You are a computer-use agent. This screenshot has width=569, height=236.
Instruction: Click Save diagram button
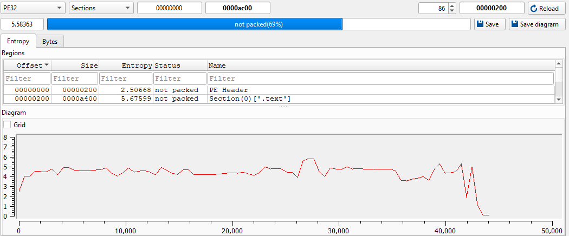pyautogui.click(x=537, y=24)
